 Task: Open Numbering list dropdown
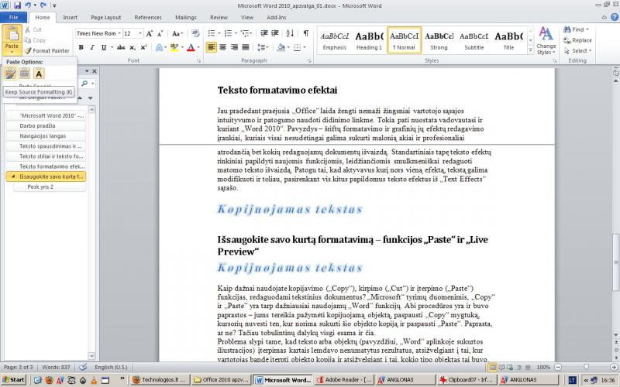click(x=236, y=33)
